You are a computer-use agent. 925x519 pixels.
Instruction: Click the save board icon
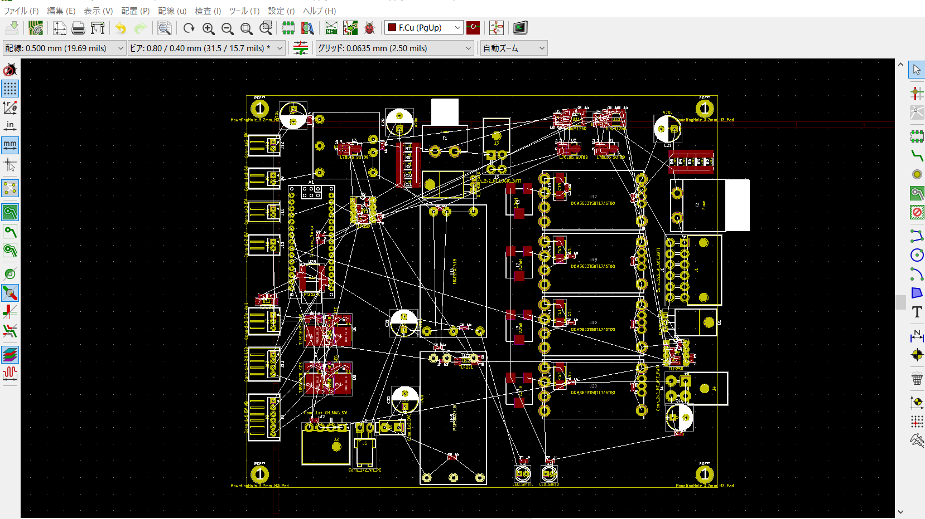coord(12,28)
